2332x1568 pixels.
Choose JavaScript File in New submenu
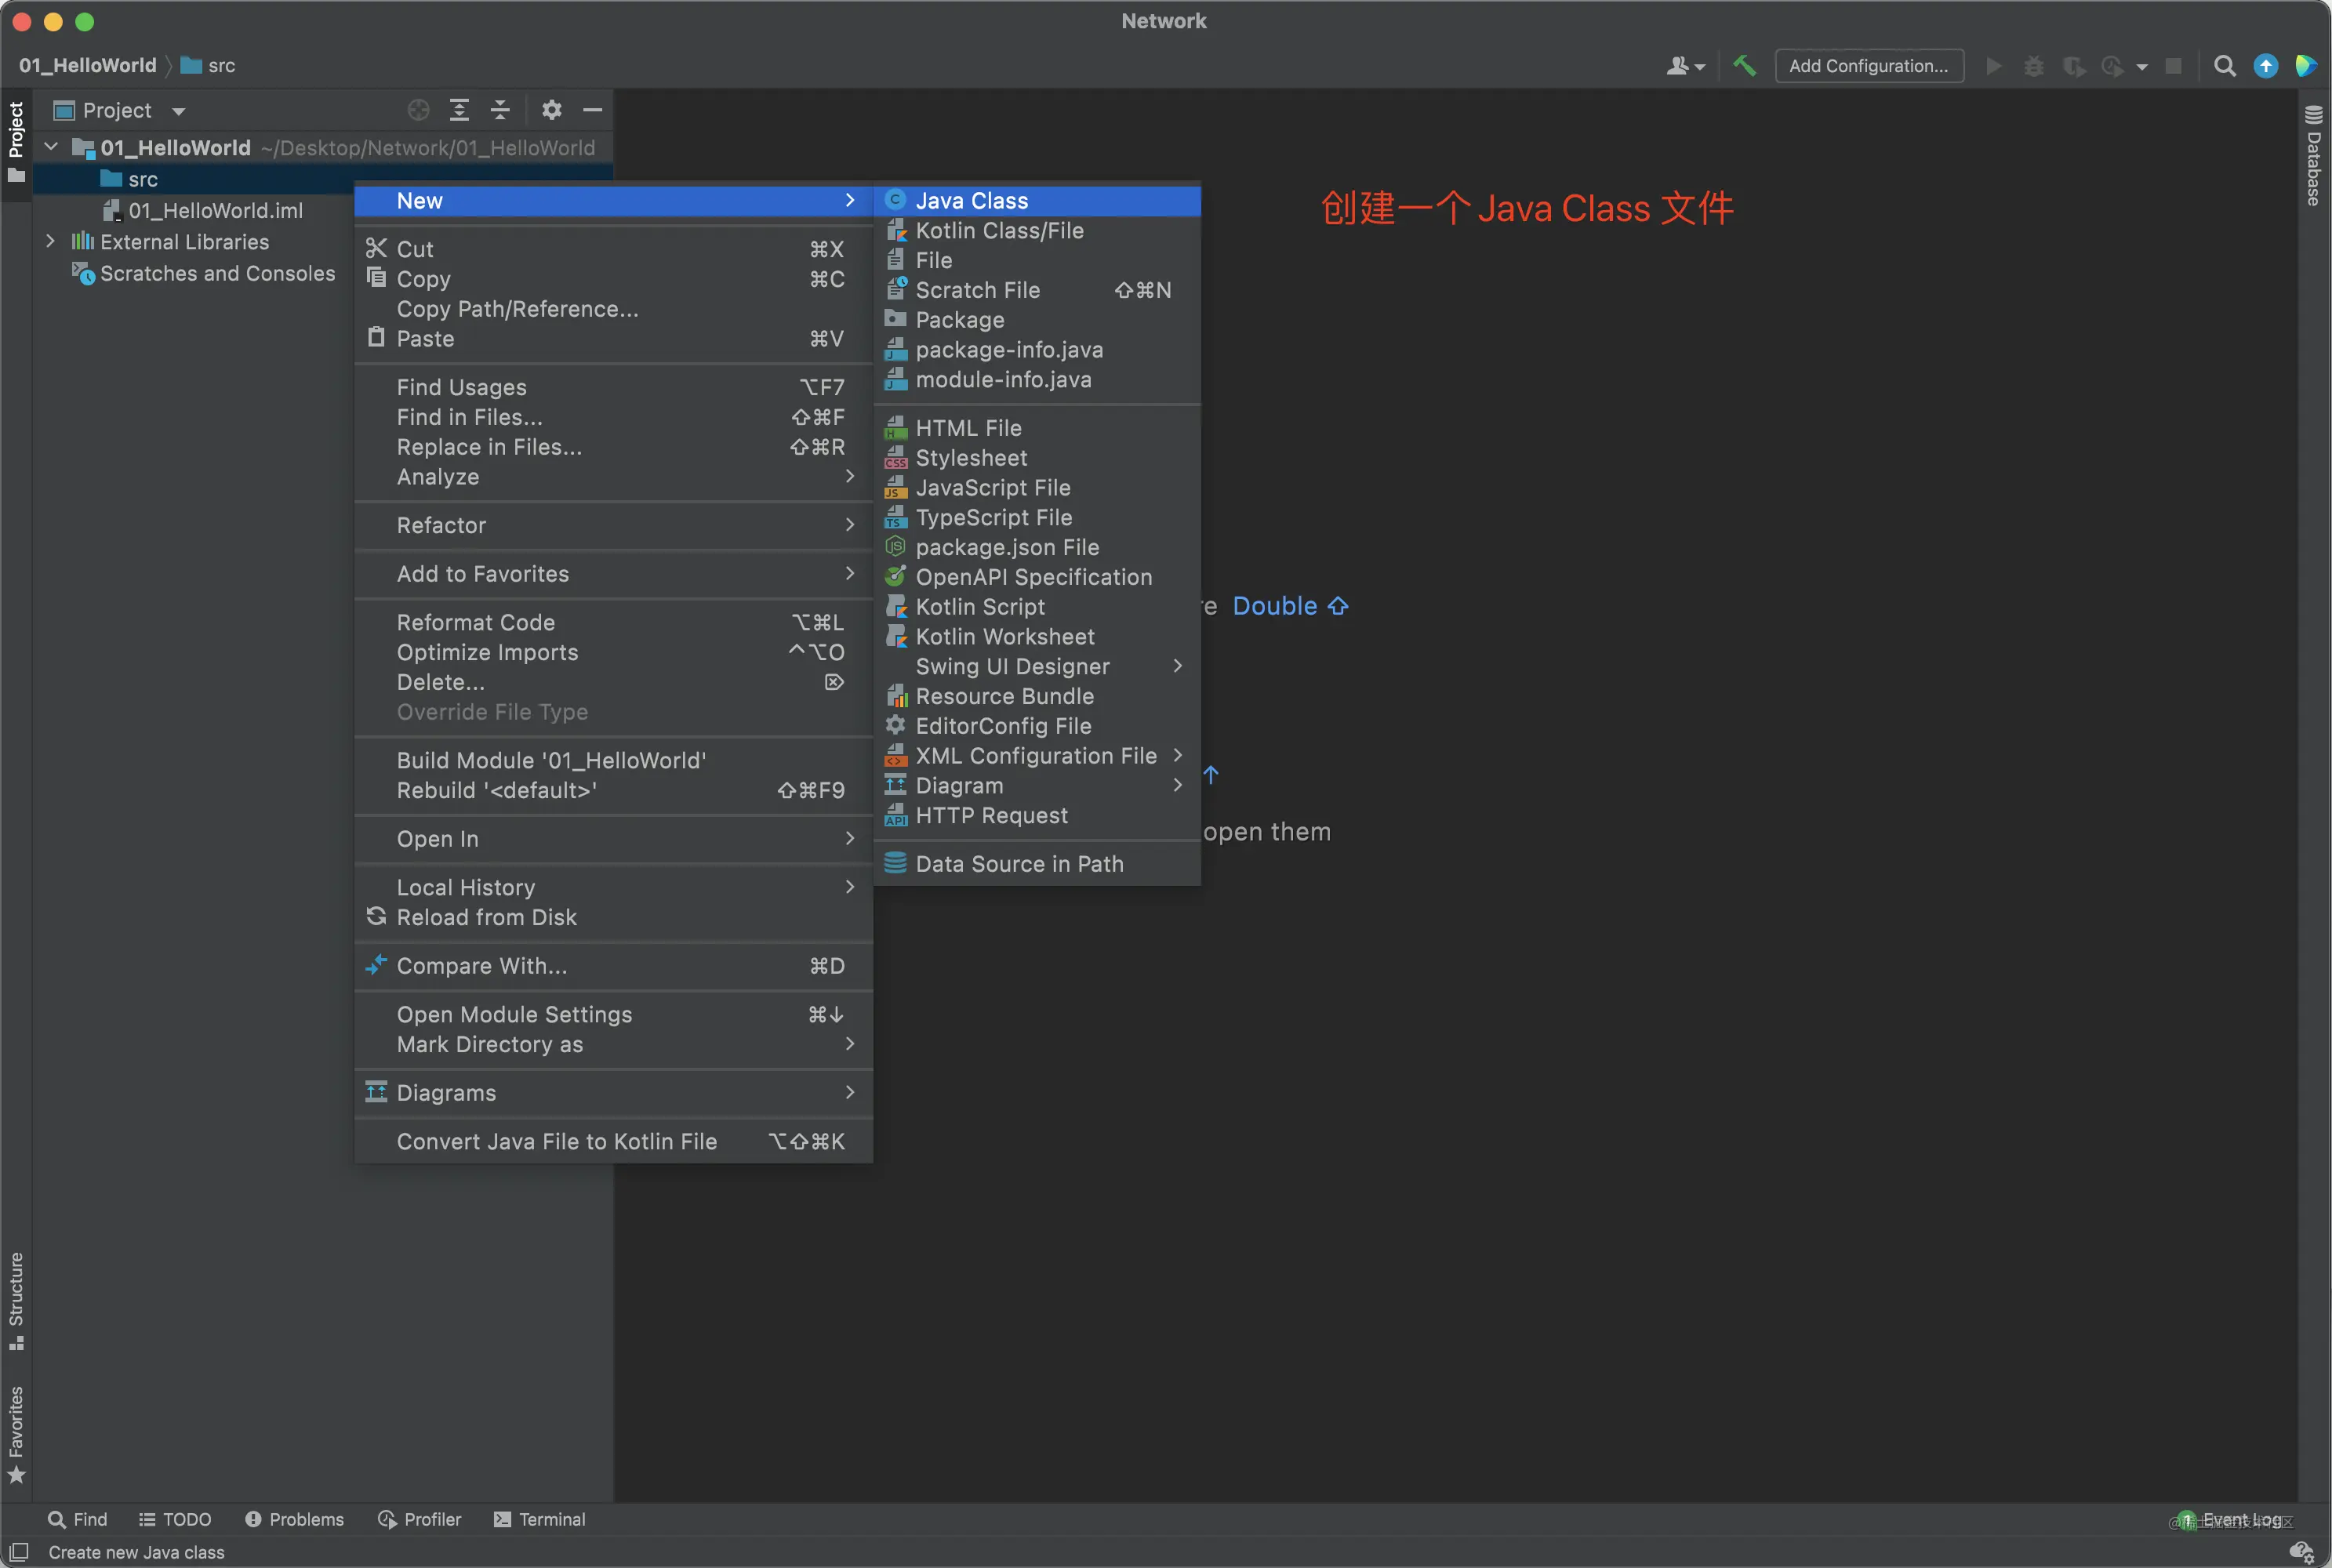pyautogui.click(x=1037, y=488)
